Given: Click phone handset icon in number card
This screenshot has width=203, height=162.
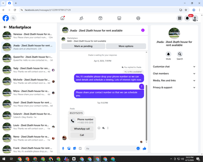Looking at the screenshot, I should 73,121.
